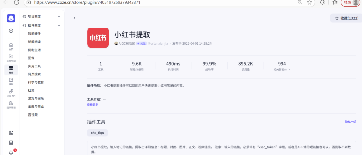Click the document icon in sidebar
The image size is (362, 155).
(11, 143)
